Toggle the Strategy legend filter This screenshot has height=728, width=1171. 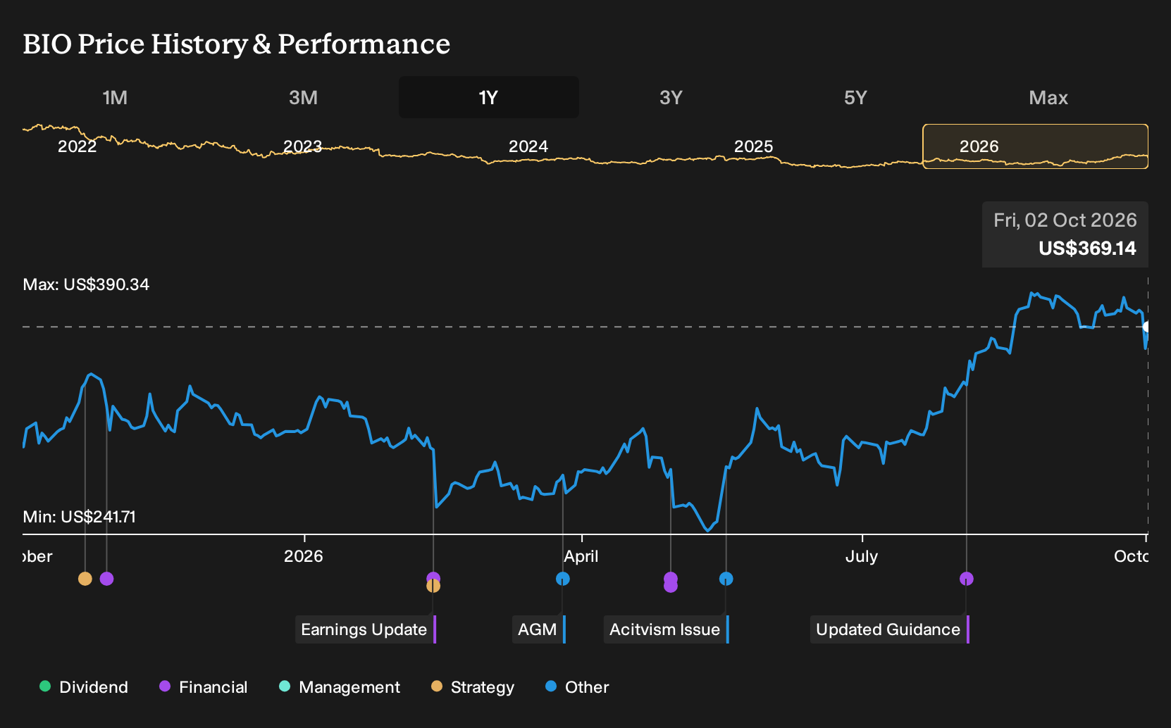(x=473, y=687)
